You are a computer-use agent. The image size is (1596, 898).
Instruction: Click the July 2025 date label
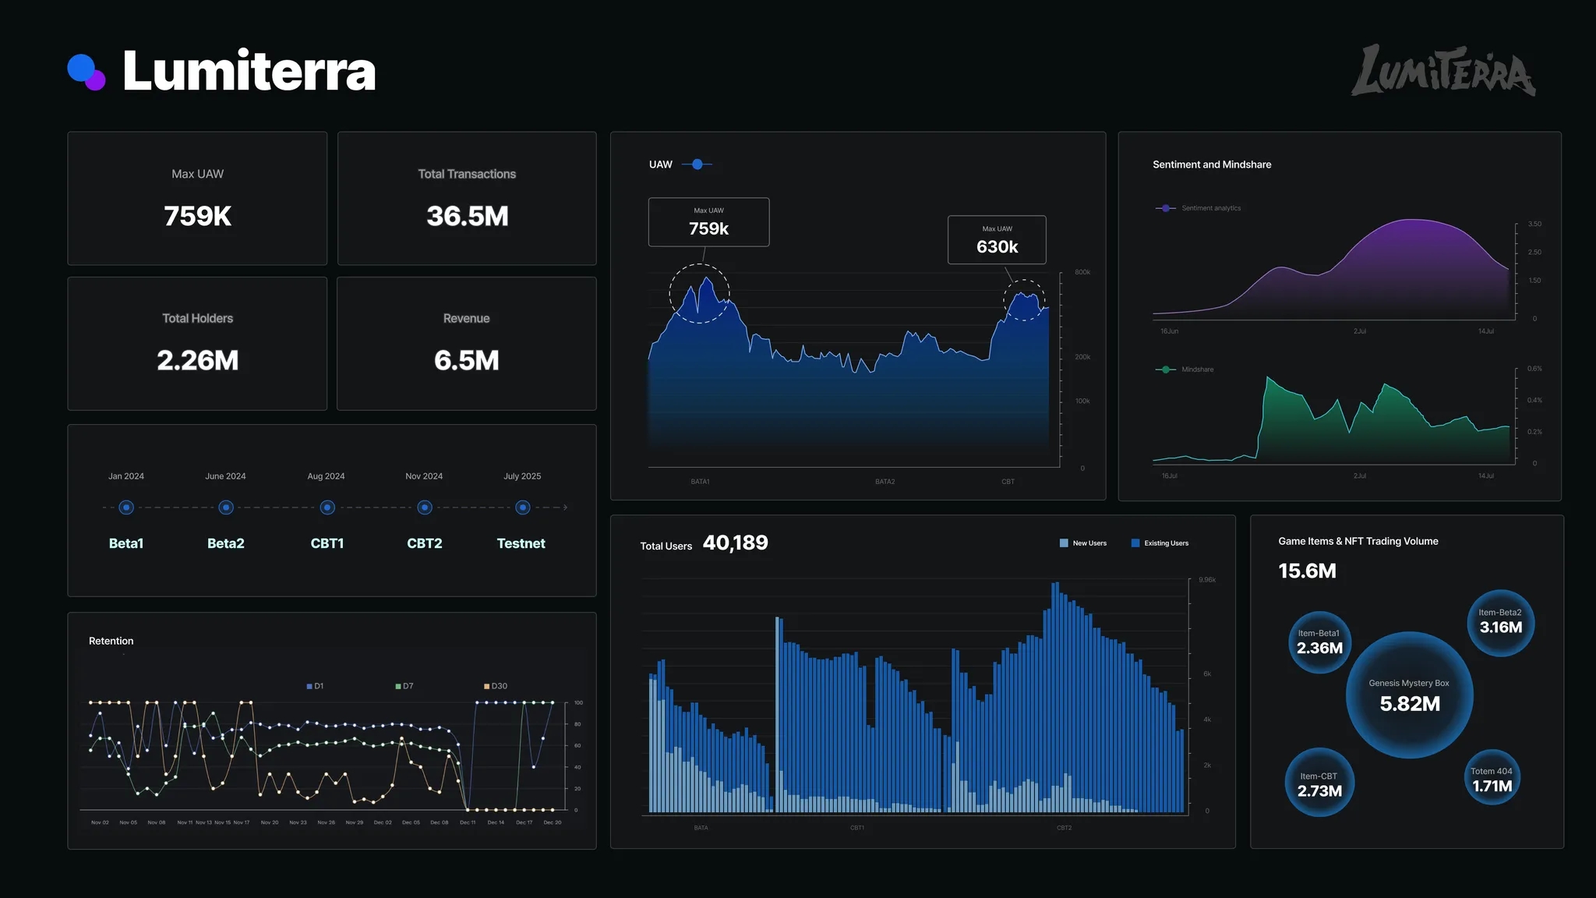(522, 476)
